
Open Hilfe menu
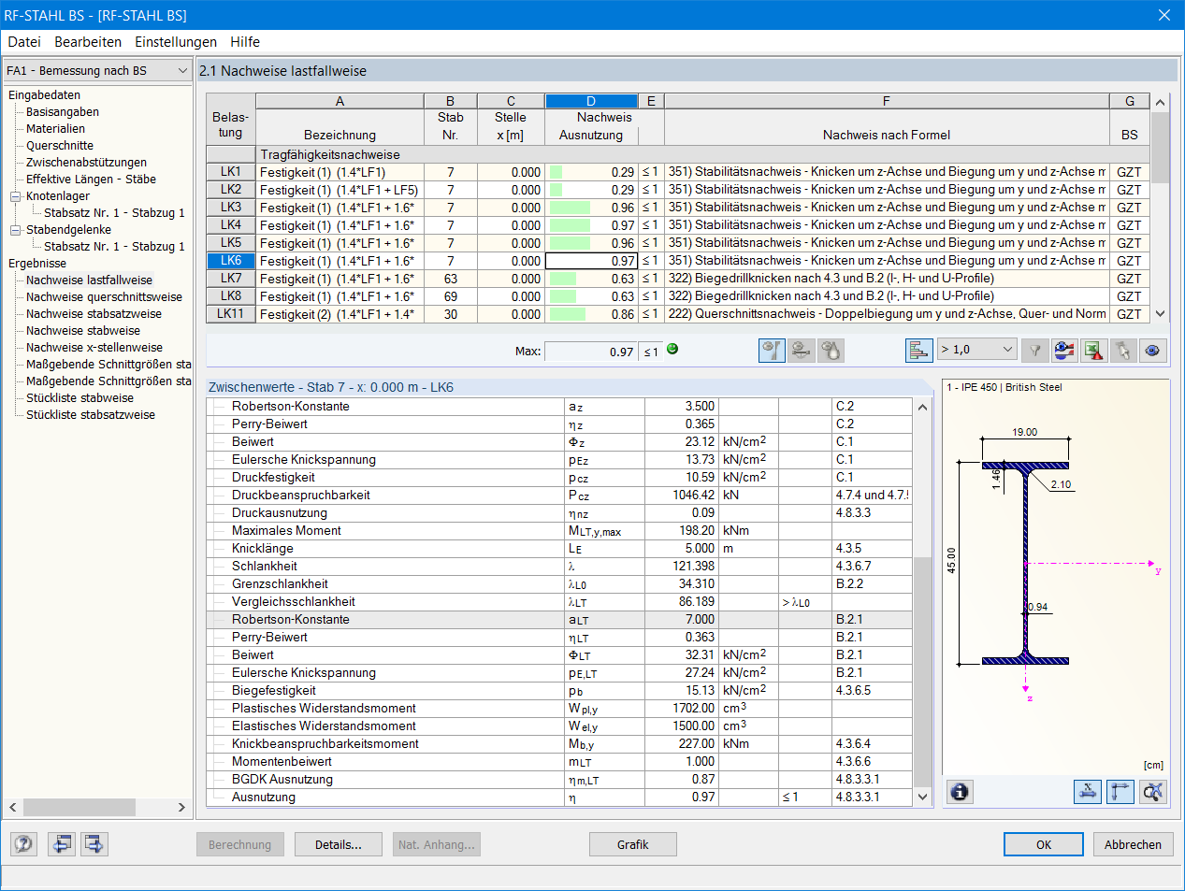click(245, 42)
